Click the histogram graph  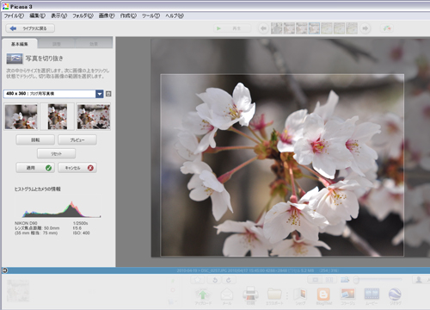pyautogui.click(x=62, y=208)
